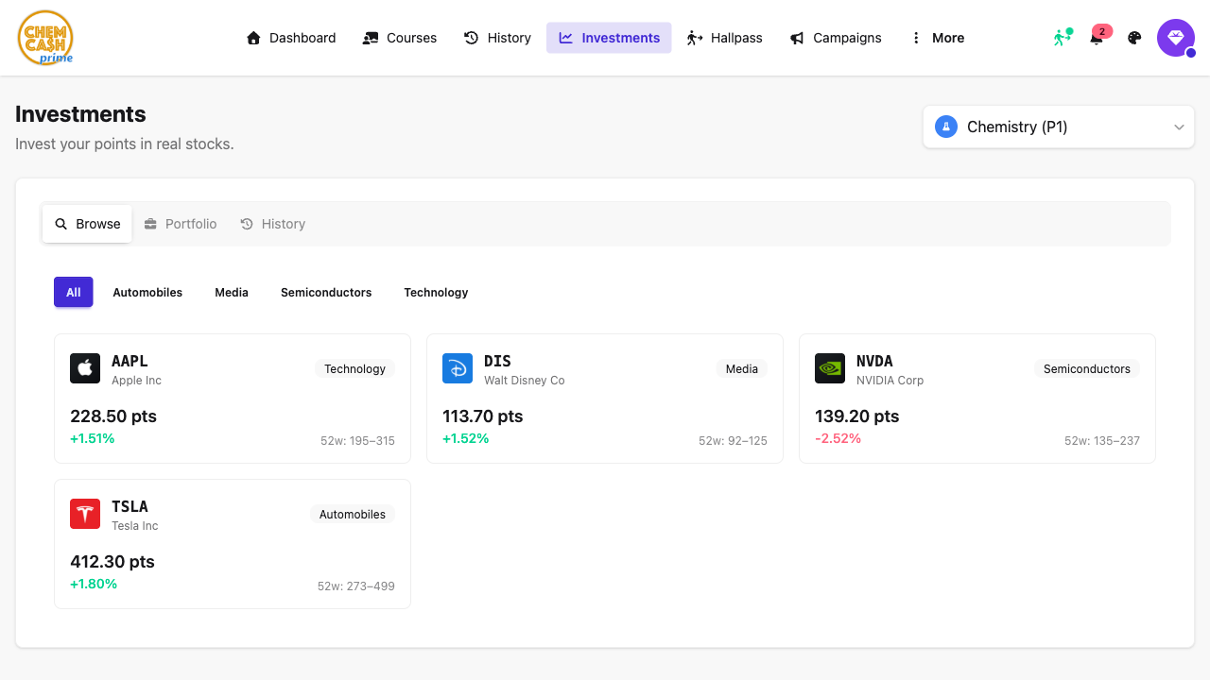This screenshot has width=1210, height=680.
Task: Click the Automobiles tag on TSLA card
Action: 353,514
